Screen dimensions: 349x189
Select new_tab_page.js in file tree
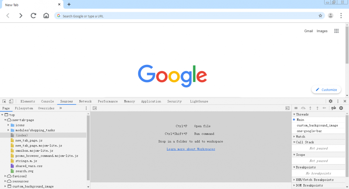click(29, 140)
